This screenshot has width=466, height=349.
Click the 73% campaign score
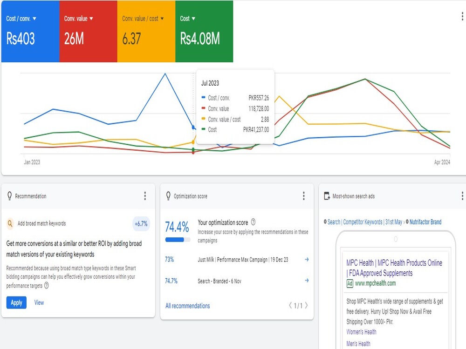point(170,259)
